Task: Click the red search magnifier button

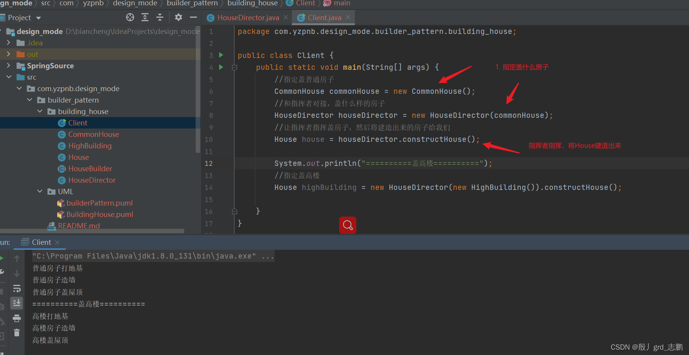Action: coord(348,225)
